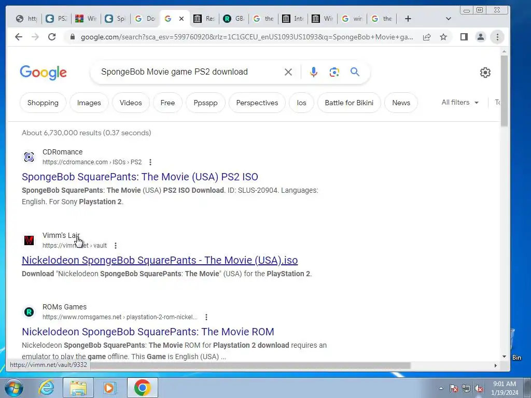
Task: Switch to the first 'htt' tab
Action: pos(26,19)
